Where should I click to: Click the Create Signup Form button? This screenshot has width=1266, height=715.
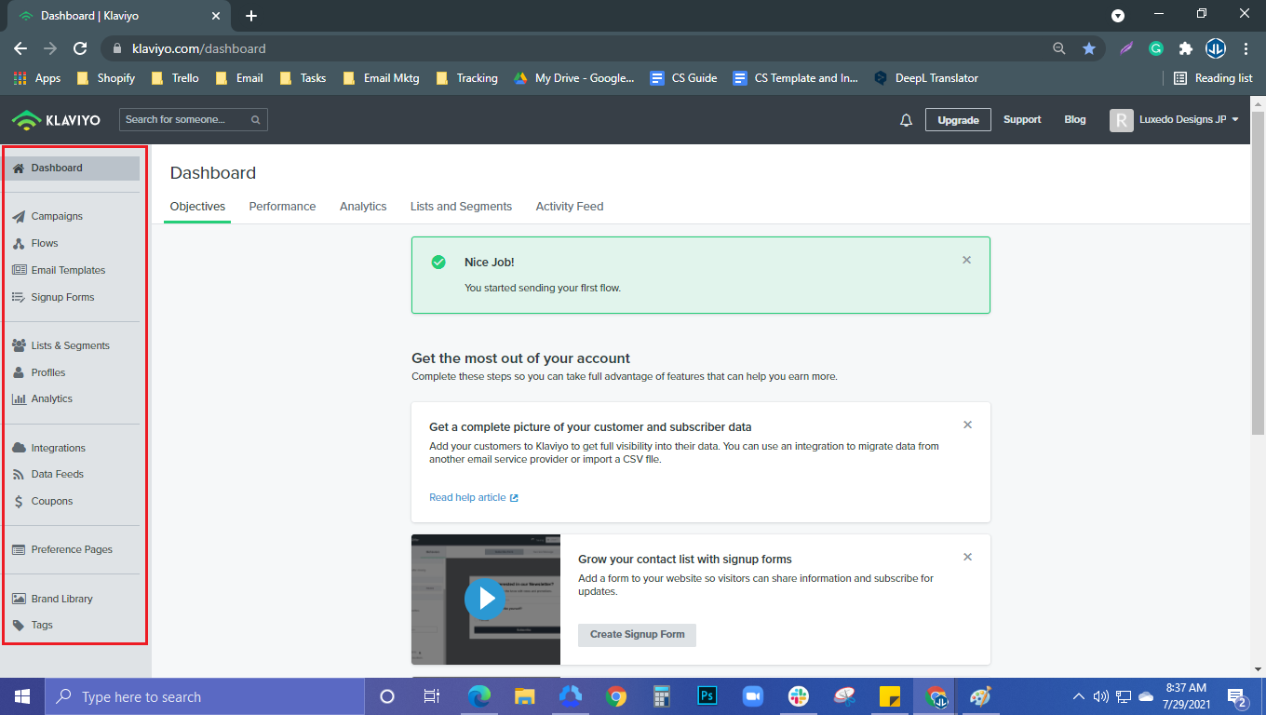637,635
